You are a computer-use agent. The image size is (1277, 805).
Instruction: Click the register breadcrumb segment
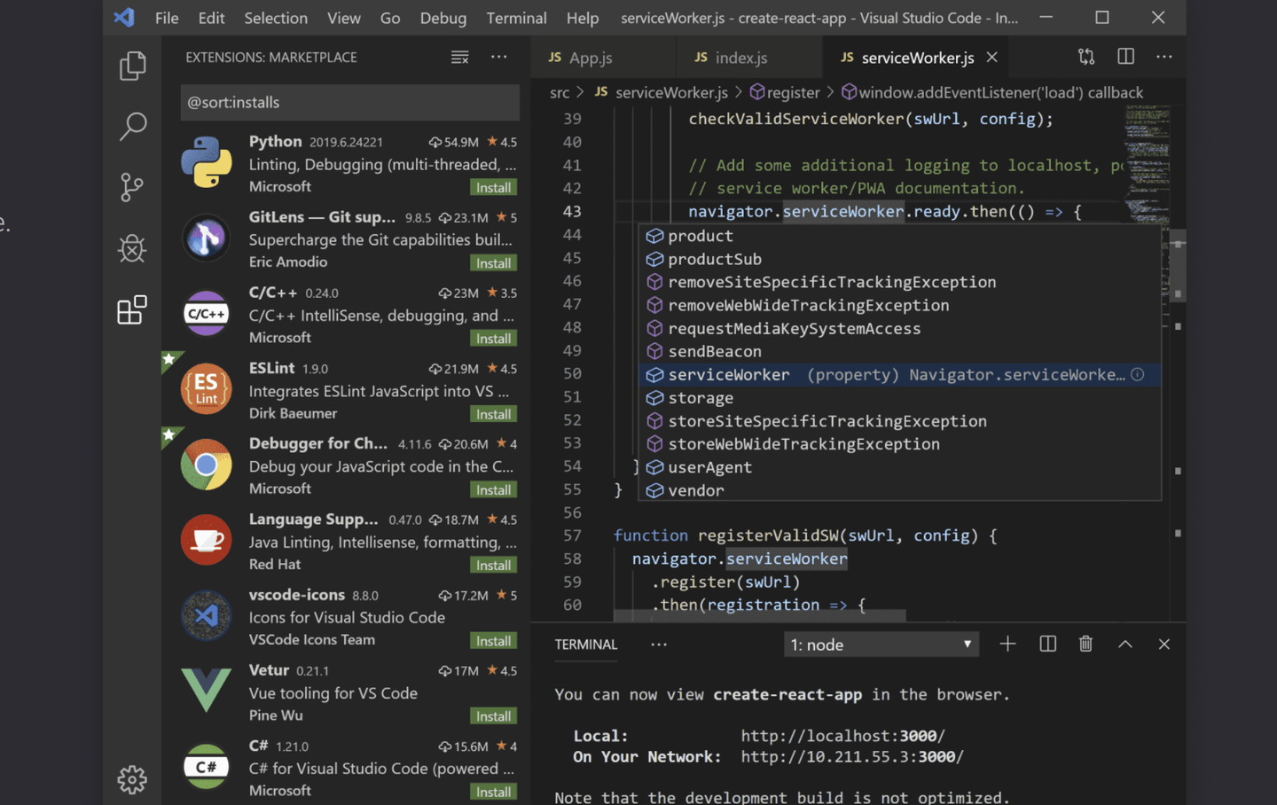[784, 92]
